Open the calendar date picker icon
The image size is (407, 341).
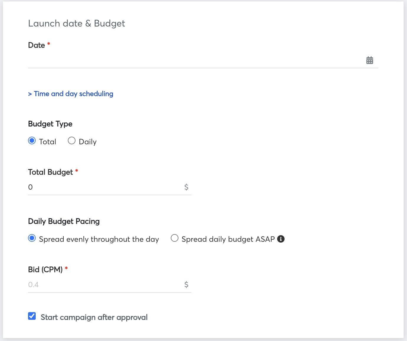point(370,60)
